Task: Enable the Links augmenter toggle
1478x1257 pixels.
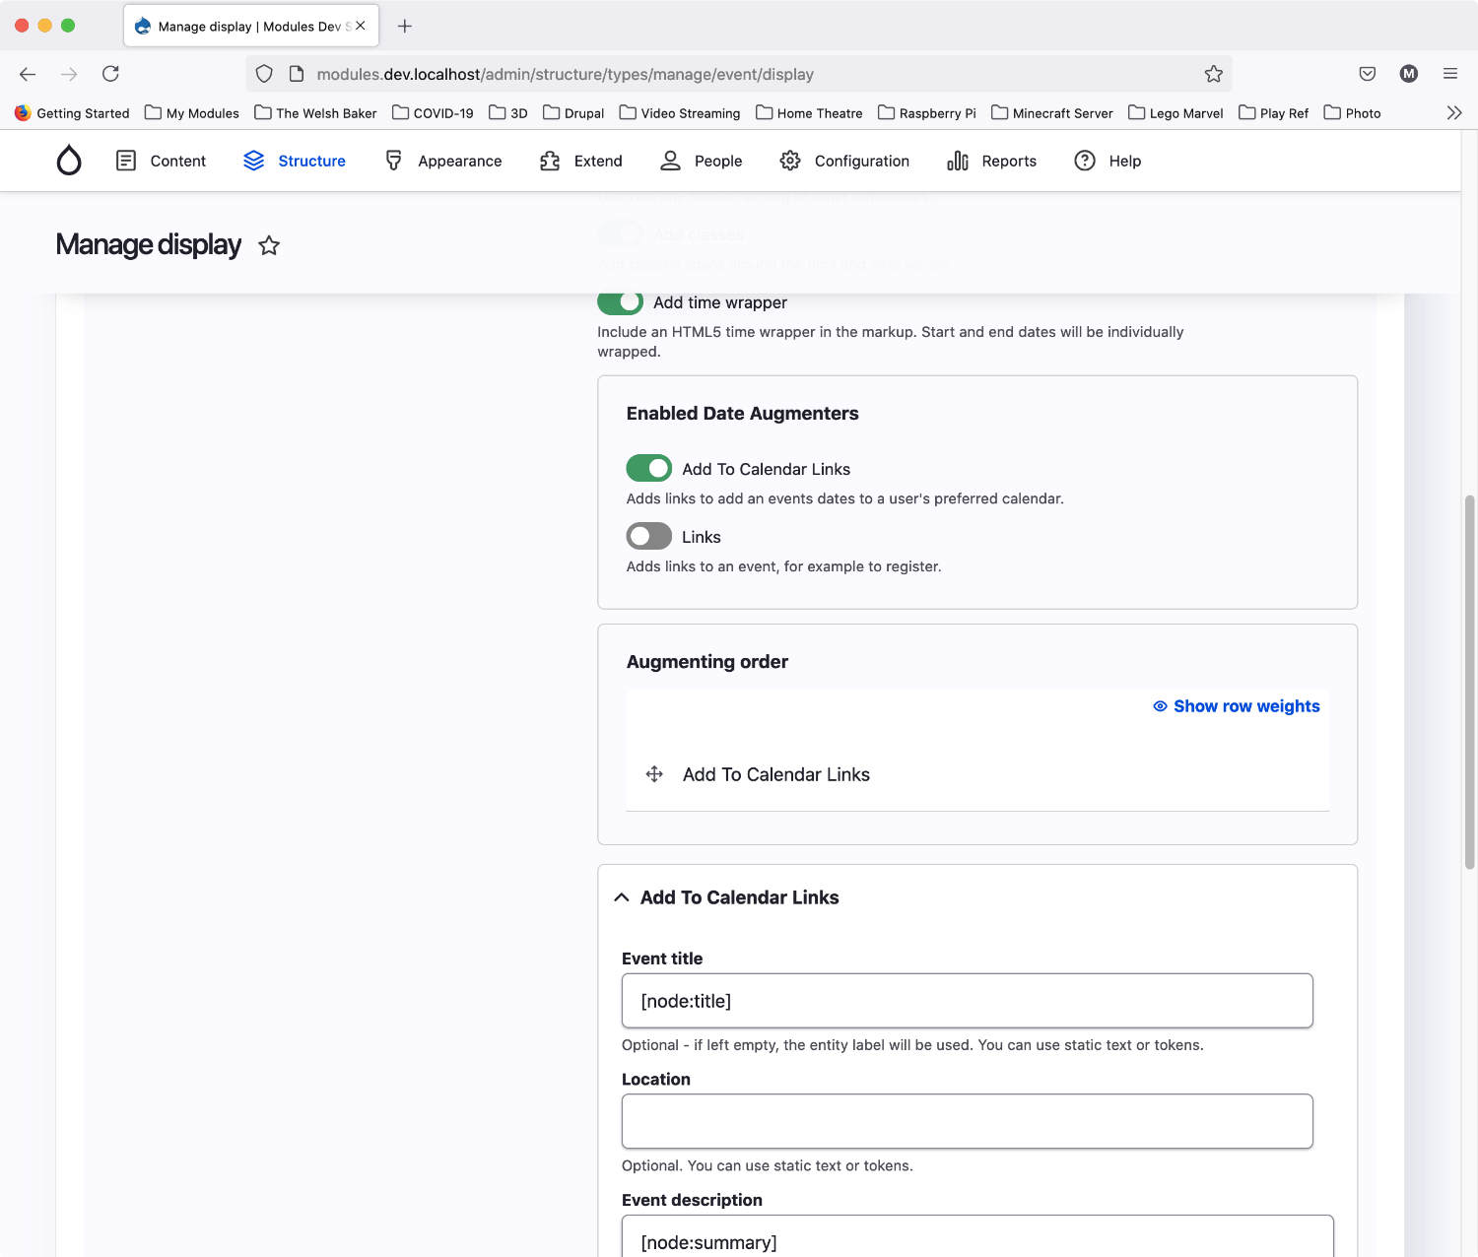Action: click(x=648, y=536)
